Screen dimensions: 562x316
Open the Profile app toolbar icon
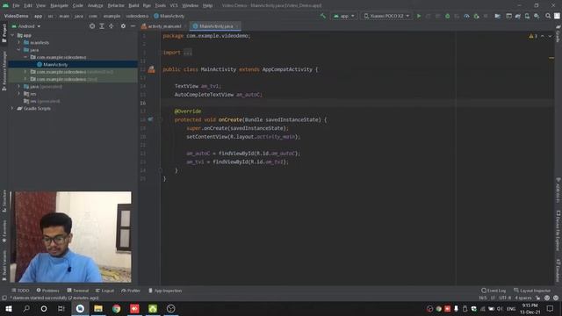tap(466, 16)
